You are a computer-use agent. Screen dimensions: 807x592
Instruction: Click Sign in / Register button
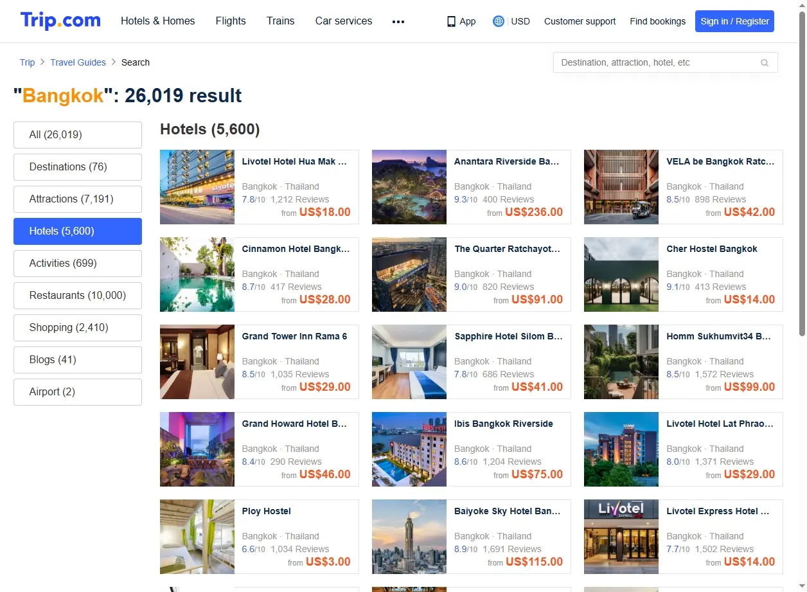(x=734, y=21)
